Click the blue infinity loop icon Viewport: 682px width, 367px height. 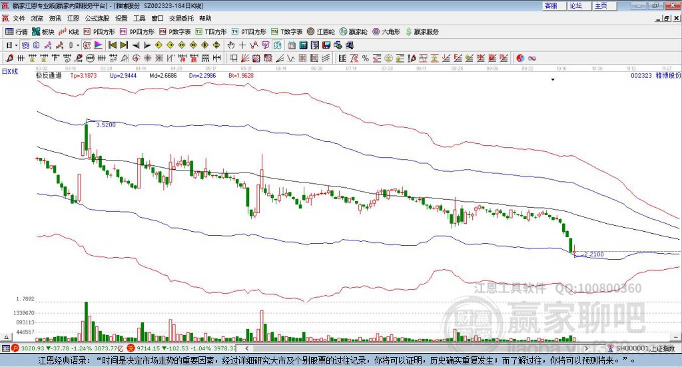532,58
